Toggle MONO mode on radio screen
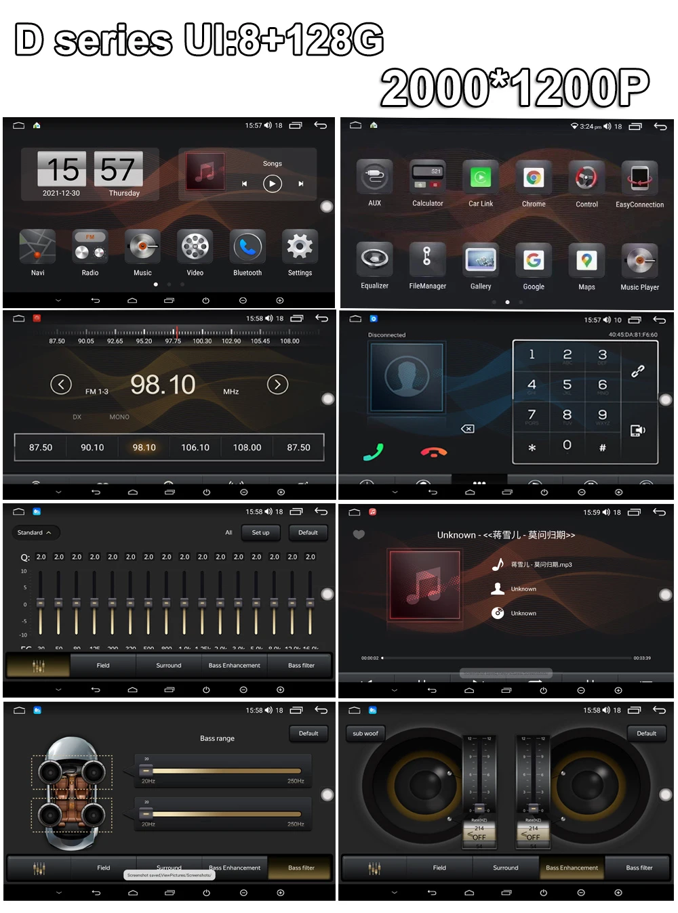 [119, 417]
